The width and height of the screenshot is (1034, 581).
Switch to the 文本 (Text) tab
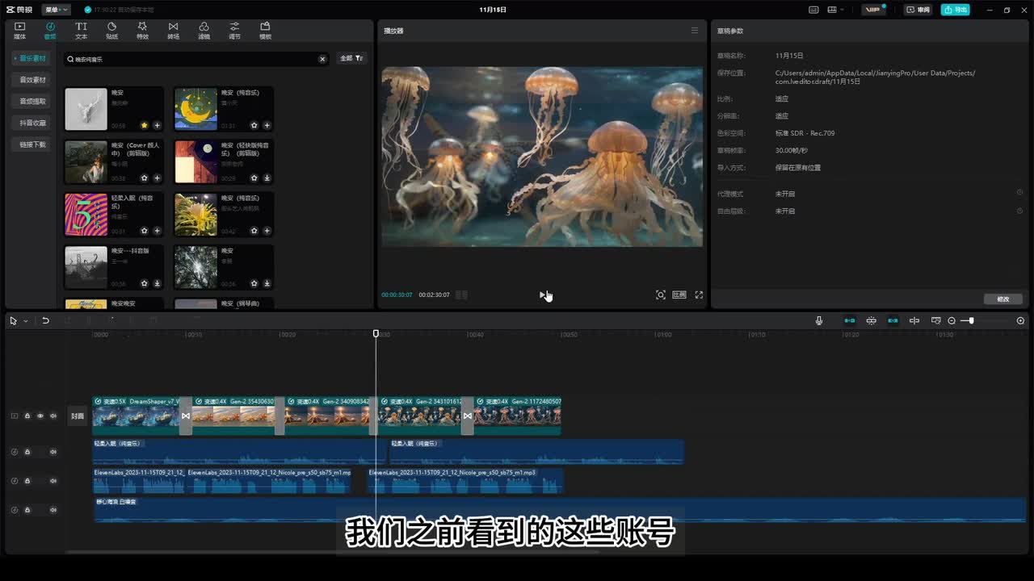point(81,31)
